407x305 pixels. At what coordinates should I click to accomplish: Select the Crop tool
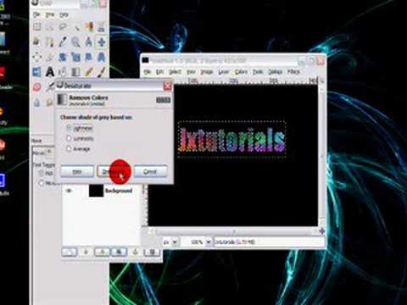pos(50,58)
